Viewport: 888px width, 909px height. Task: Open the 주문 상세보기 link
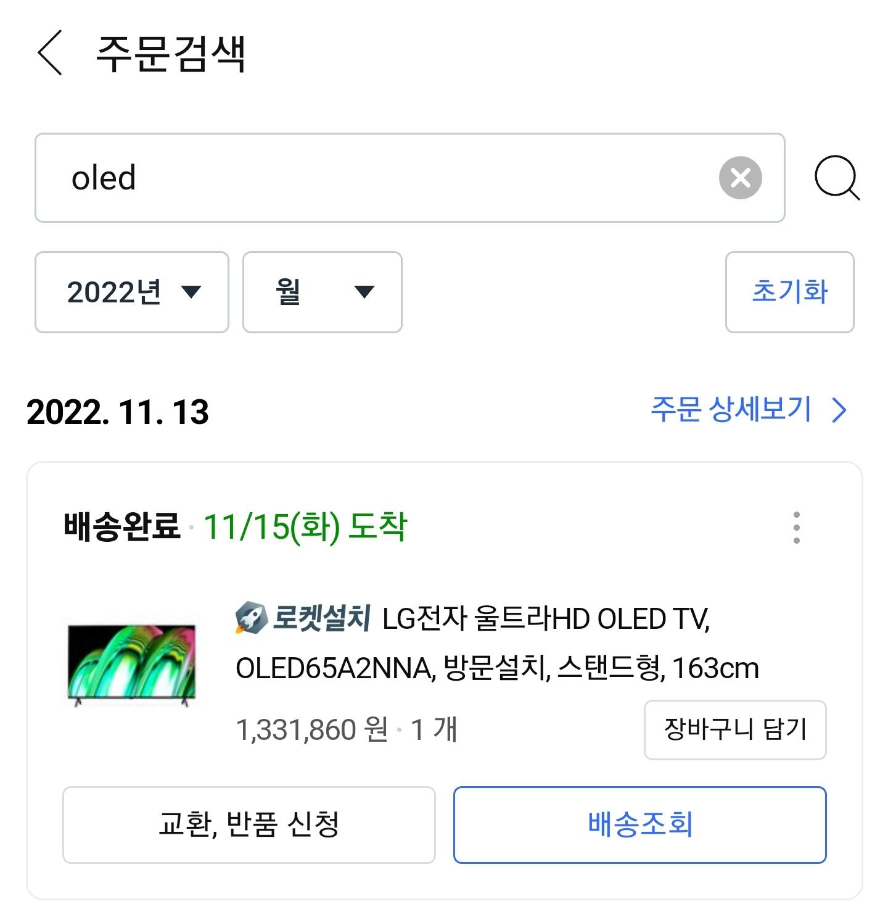click(x=731, y=409)
